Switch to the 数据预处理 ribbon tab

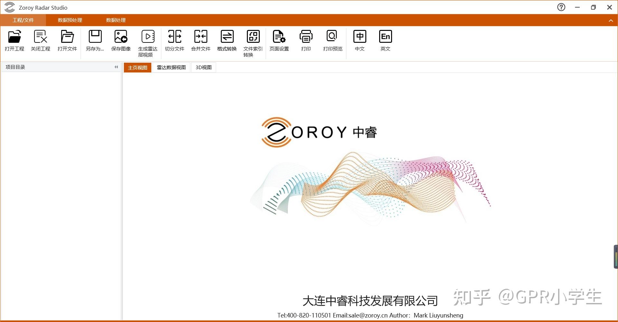pyautogui.click(x=70, y=20)
